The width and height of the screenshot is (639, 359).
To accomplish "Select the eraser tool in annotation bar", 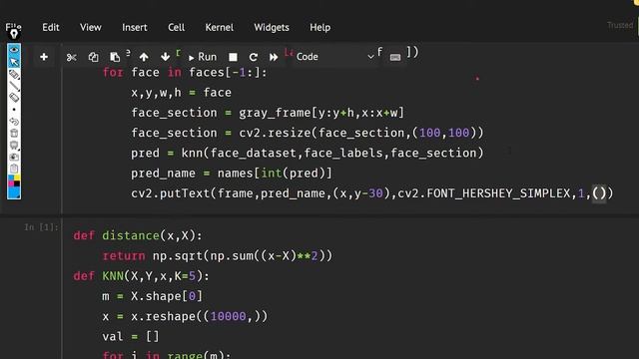I will pyautogui.click(x=14, y=98).
